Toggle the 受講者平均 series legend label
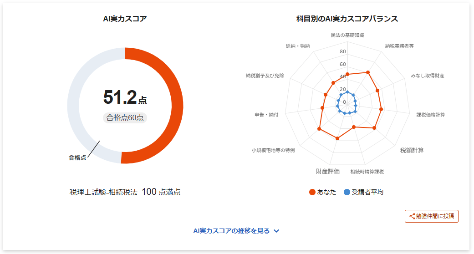 367,192
